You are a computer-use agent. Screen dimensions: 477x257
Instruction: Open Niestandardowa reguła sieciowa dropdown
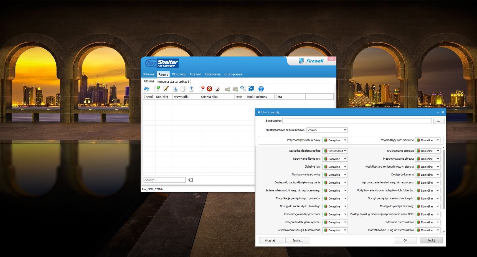point(327,130)
